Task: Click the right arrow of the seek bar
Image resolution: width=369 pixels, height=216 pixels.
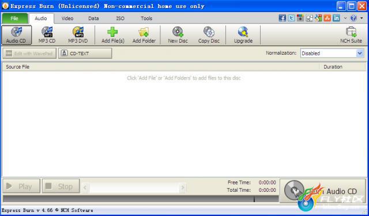Action: pos(182,188)
